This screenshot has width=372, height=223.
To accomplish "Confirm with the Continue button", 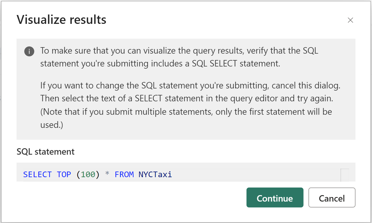I will [275, 198].
